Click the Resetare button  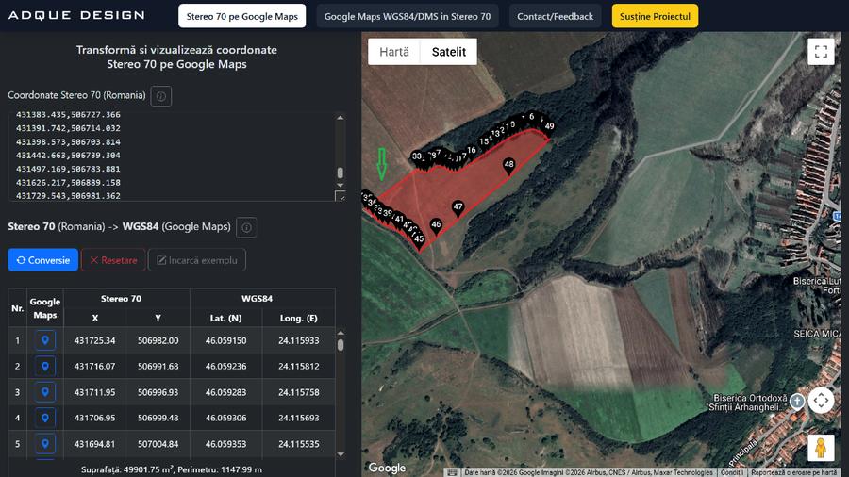point(113,260)
